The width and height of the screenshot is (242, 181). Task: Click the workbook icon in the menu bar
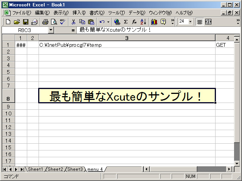pyautogui.click(x=7, y=13)
